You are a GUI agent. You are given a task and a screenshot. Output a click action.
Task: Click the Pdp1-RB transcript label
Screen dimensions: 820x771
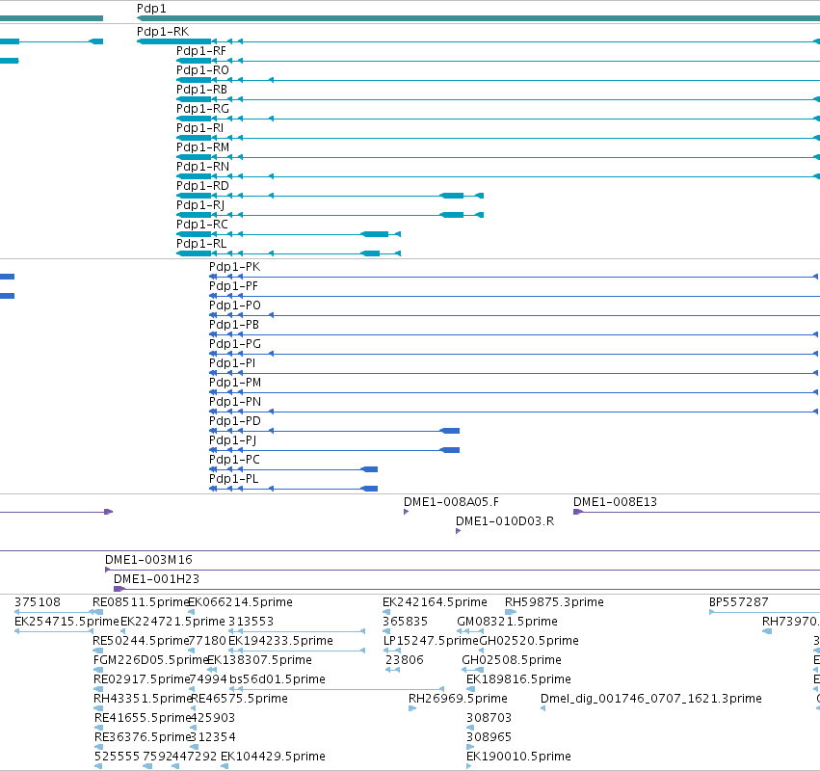[x=201, y=90]
